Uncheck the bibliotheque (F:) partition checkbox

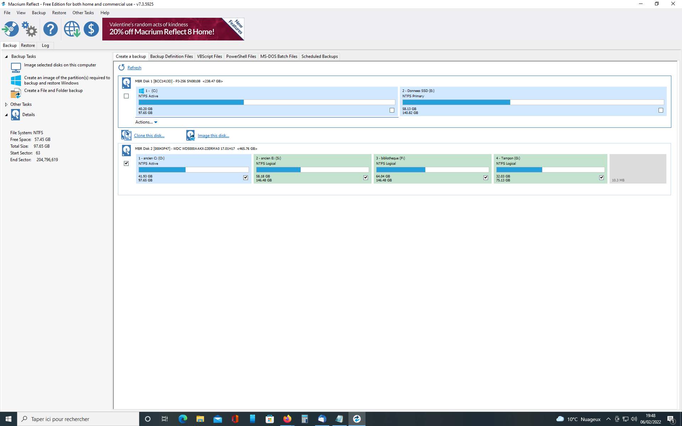click(486, 177)
